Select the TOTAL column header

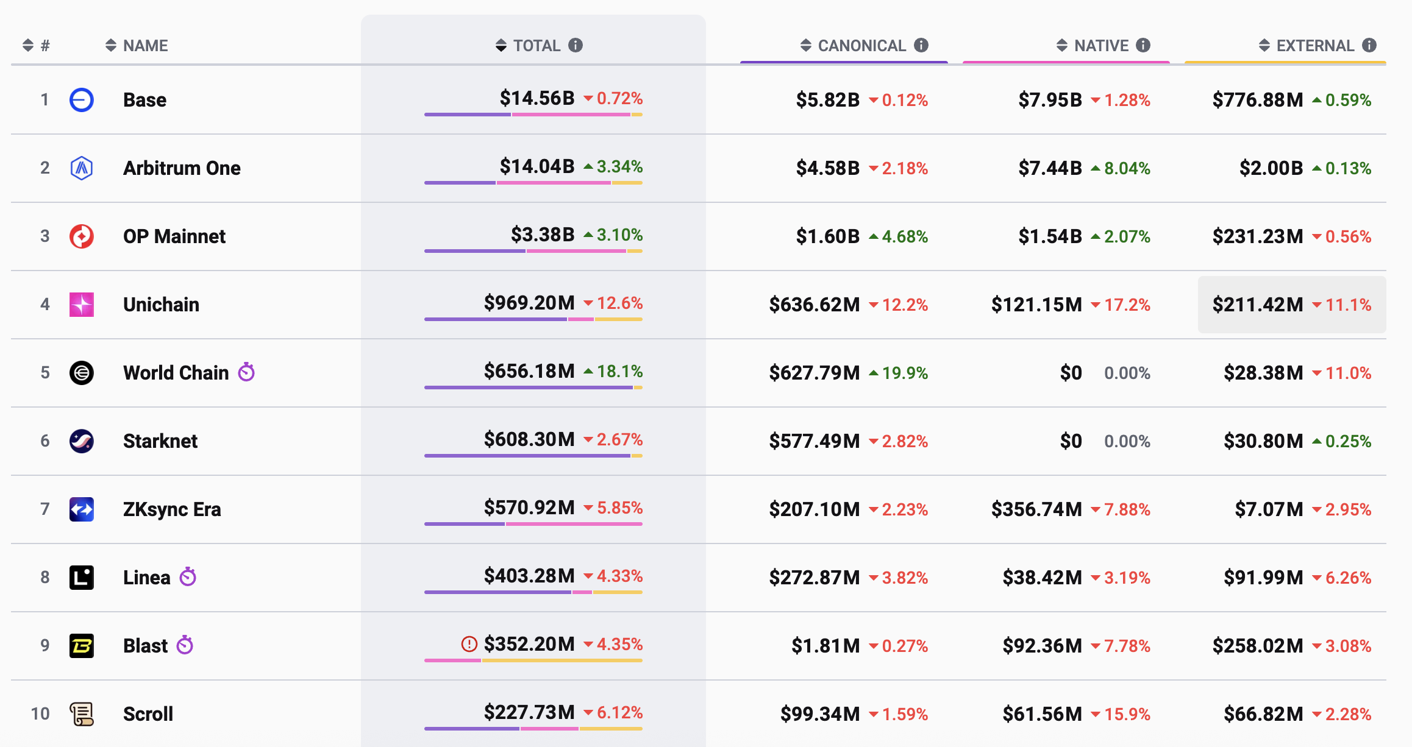pyautogui.click(x=537, y=46)
